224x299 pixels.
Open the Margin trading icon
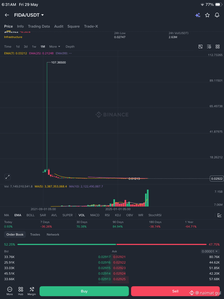(32, 291)
